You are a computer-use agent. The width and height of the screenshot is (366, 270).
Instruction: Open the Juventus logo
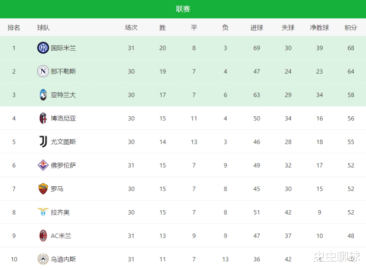pos(43,142)
